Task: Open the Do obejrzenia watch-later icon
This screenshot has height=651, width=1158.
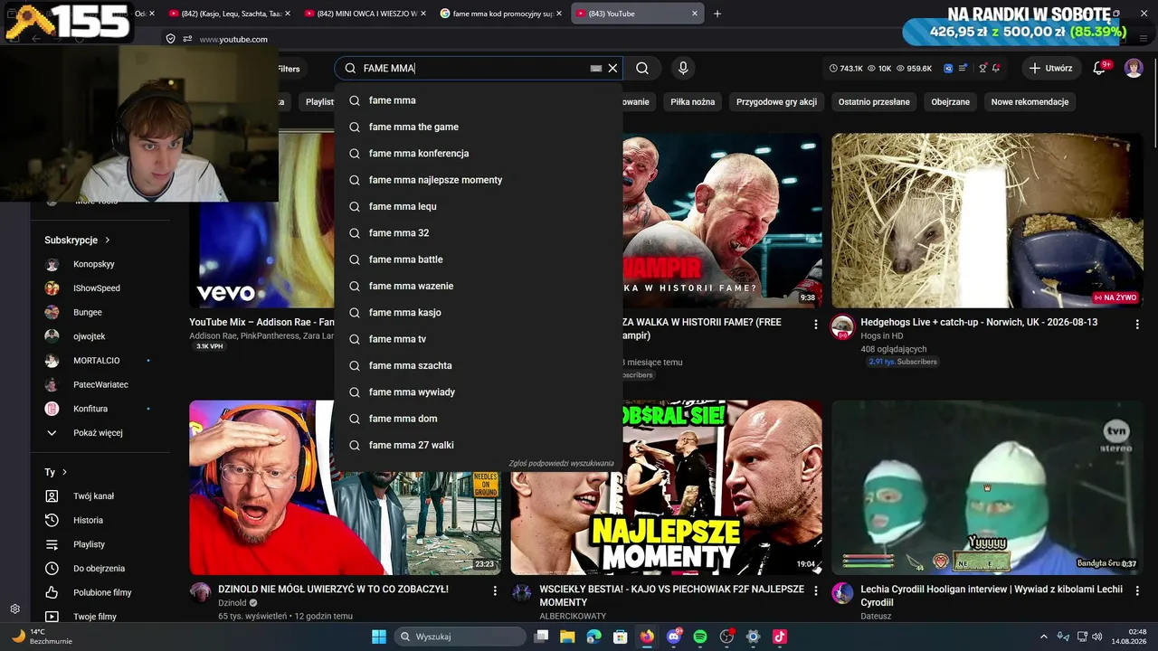Action: click(x=52, y=569)
